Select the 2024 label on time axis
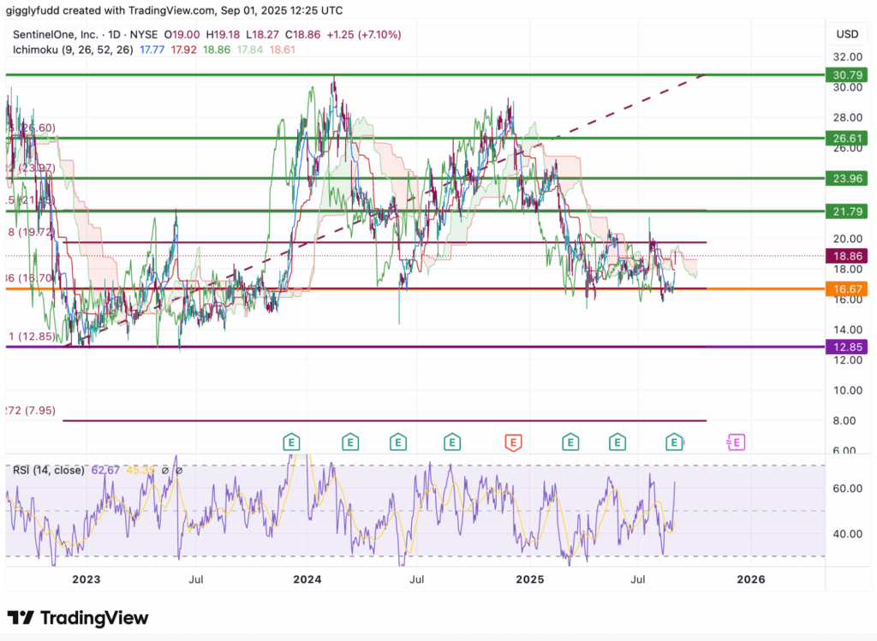This screenshot has height=641, width=877. (307, 579)
